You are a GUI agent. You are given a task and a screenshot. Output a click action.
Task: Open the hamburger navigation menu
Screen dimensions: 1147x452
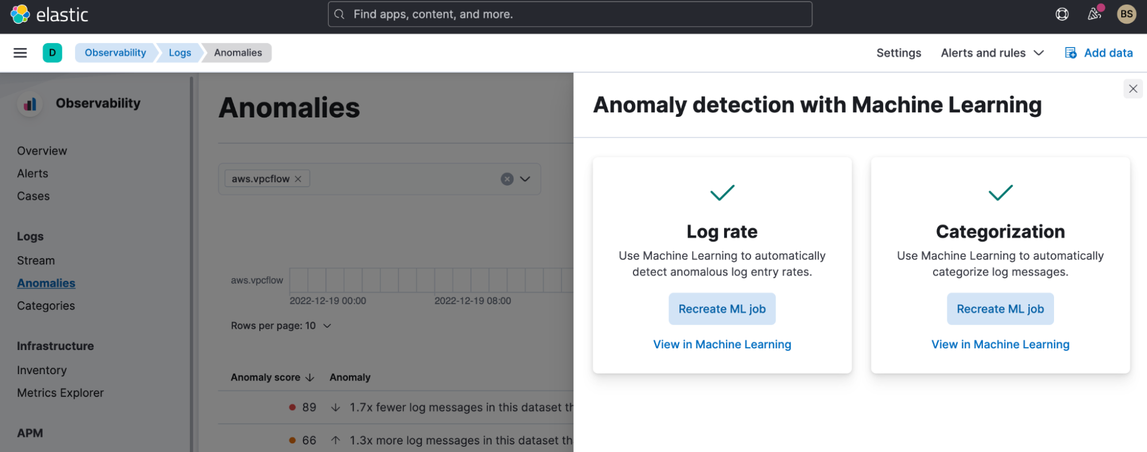20,53
